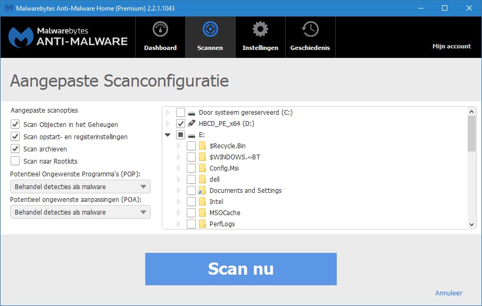Select the MSOCache folder name
Screen dimensions: 482x306
[225, 212]
